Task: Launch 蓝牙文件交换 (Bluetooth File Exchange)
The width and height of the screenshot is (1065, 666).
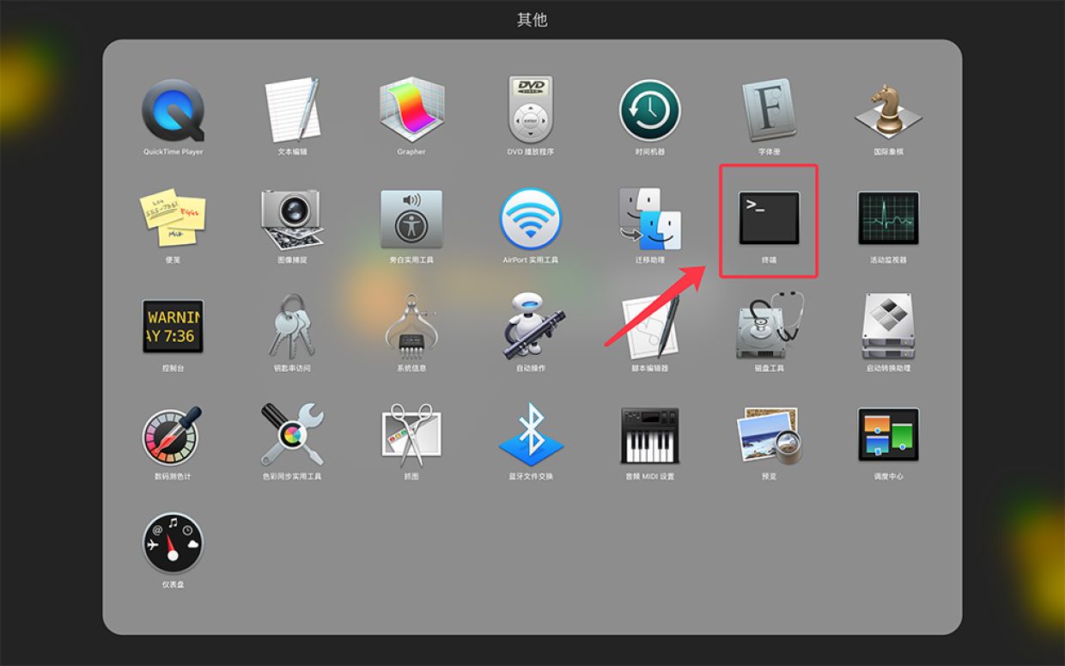Action: tap(531, 435)
